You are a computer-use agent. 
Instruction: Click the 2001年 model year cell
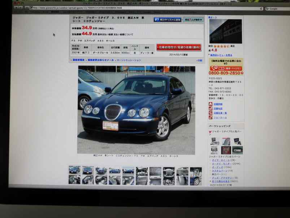[x=75, y=53]
